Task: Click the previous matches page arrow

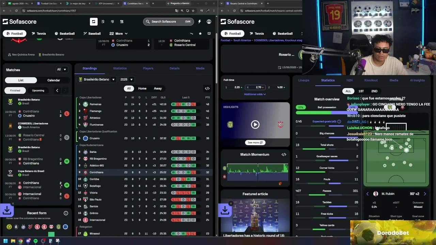Action: 57,91
